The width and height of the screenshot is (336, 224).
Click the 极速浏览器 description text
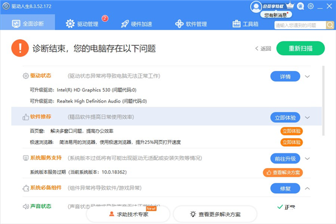[120, 142]
